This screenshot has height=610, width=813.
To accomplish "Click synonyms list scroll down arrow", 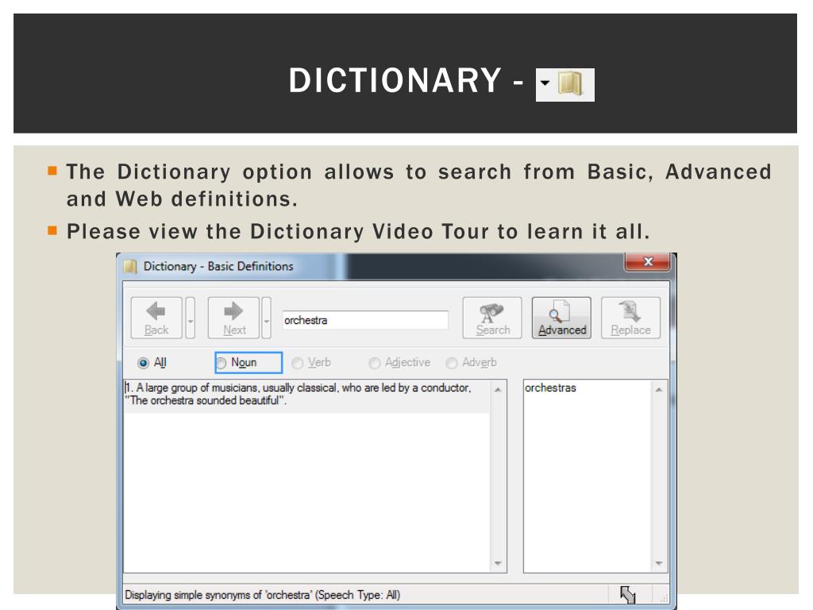I will [658, 563].
